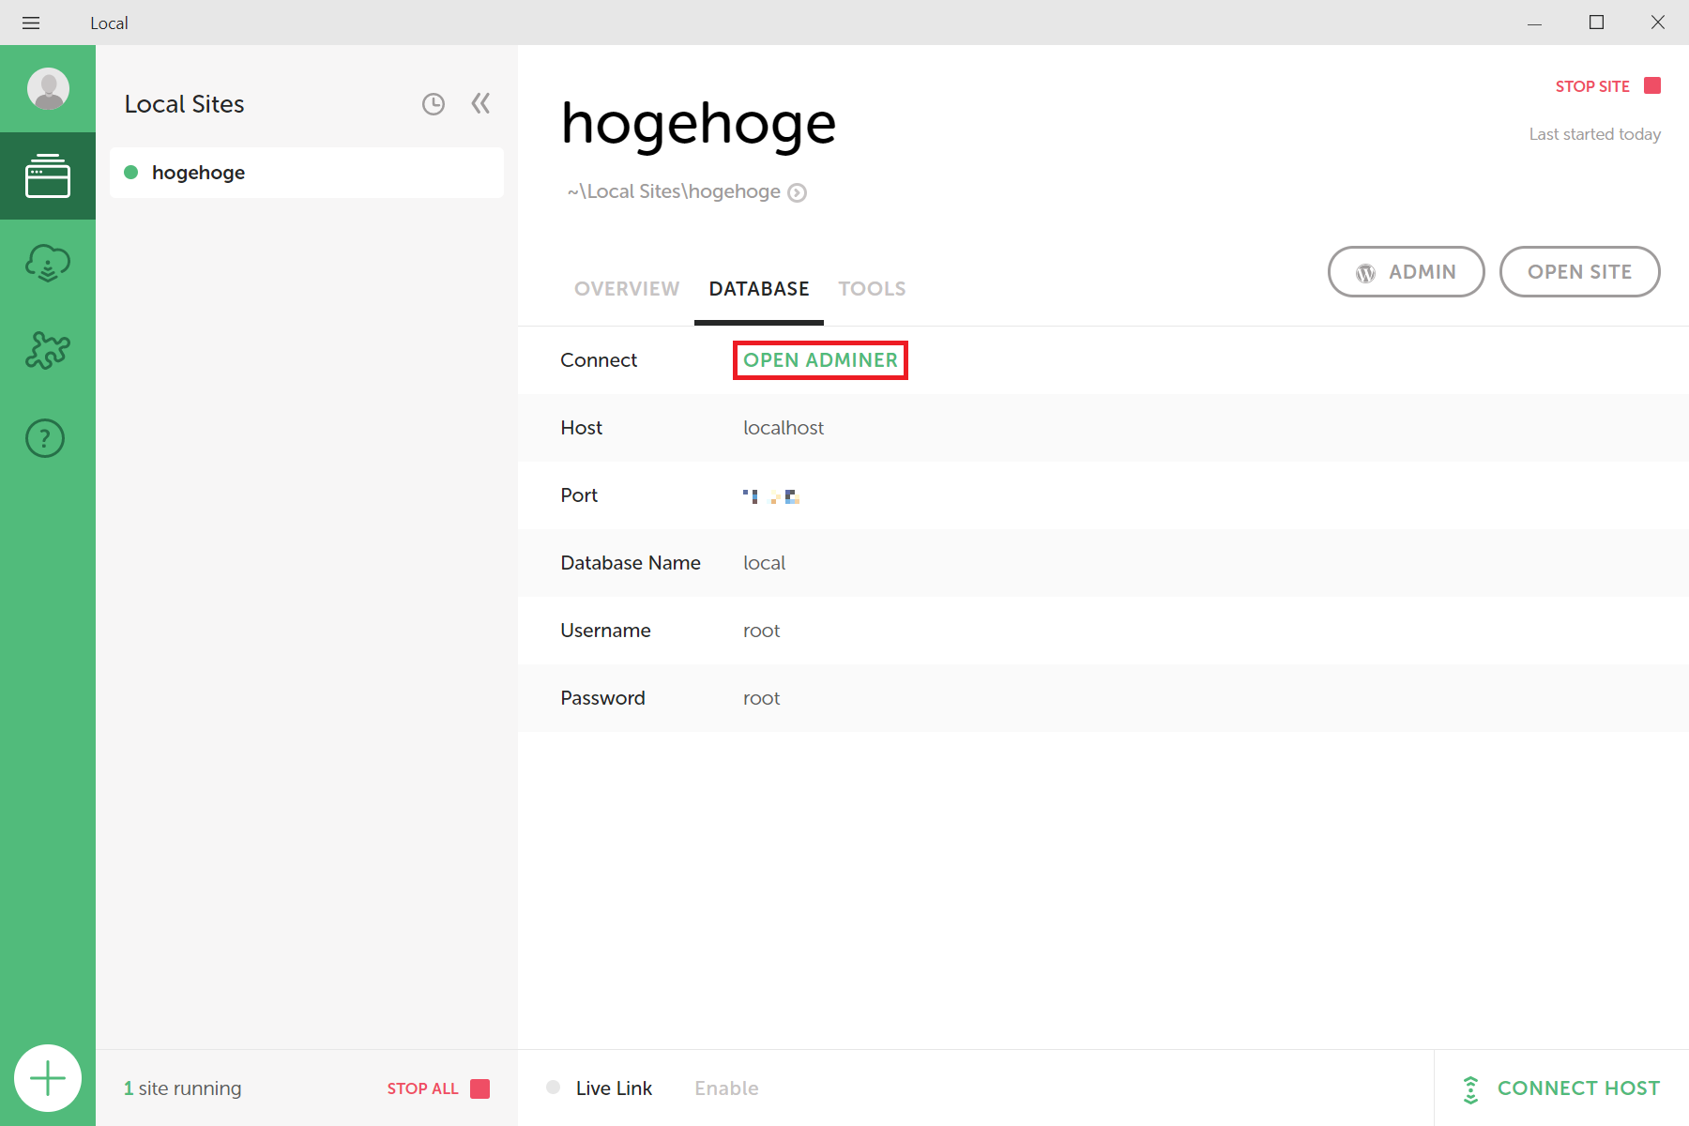This screenshot has height=1126, width=1689.
Task: Enable the Live Link
Action: [x=726, y=1088]
